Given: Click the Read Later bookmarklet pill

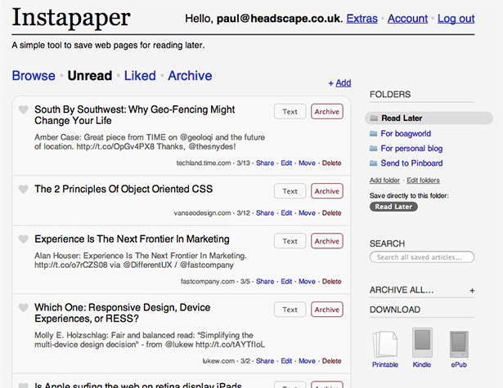Looking at the screenshot, I should pyautogui.click(x=393, y=207).
